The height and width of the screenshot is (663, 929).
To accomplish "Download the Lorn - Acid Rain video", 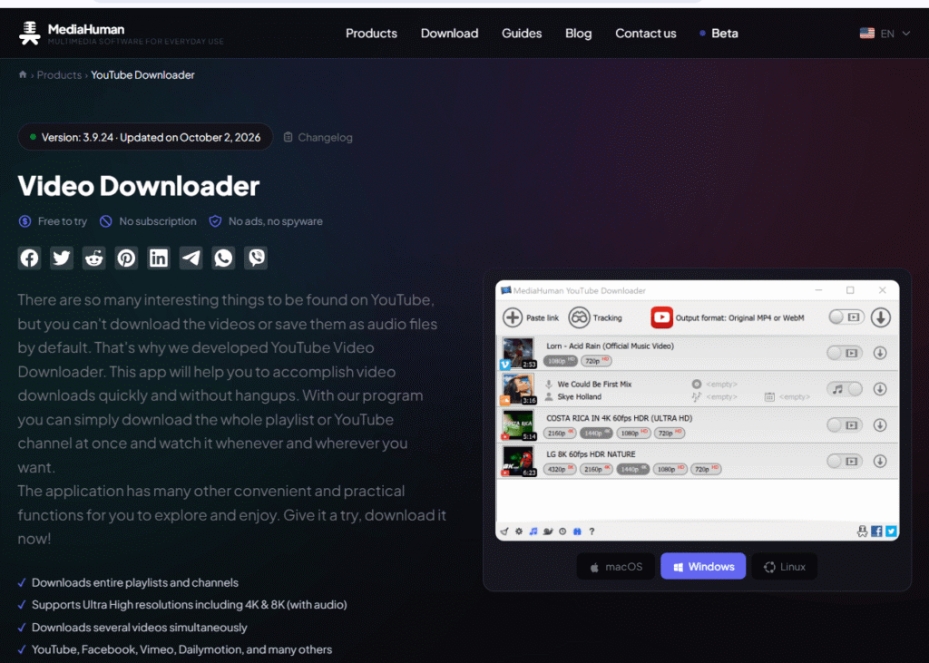I will (880, 353).
